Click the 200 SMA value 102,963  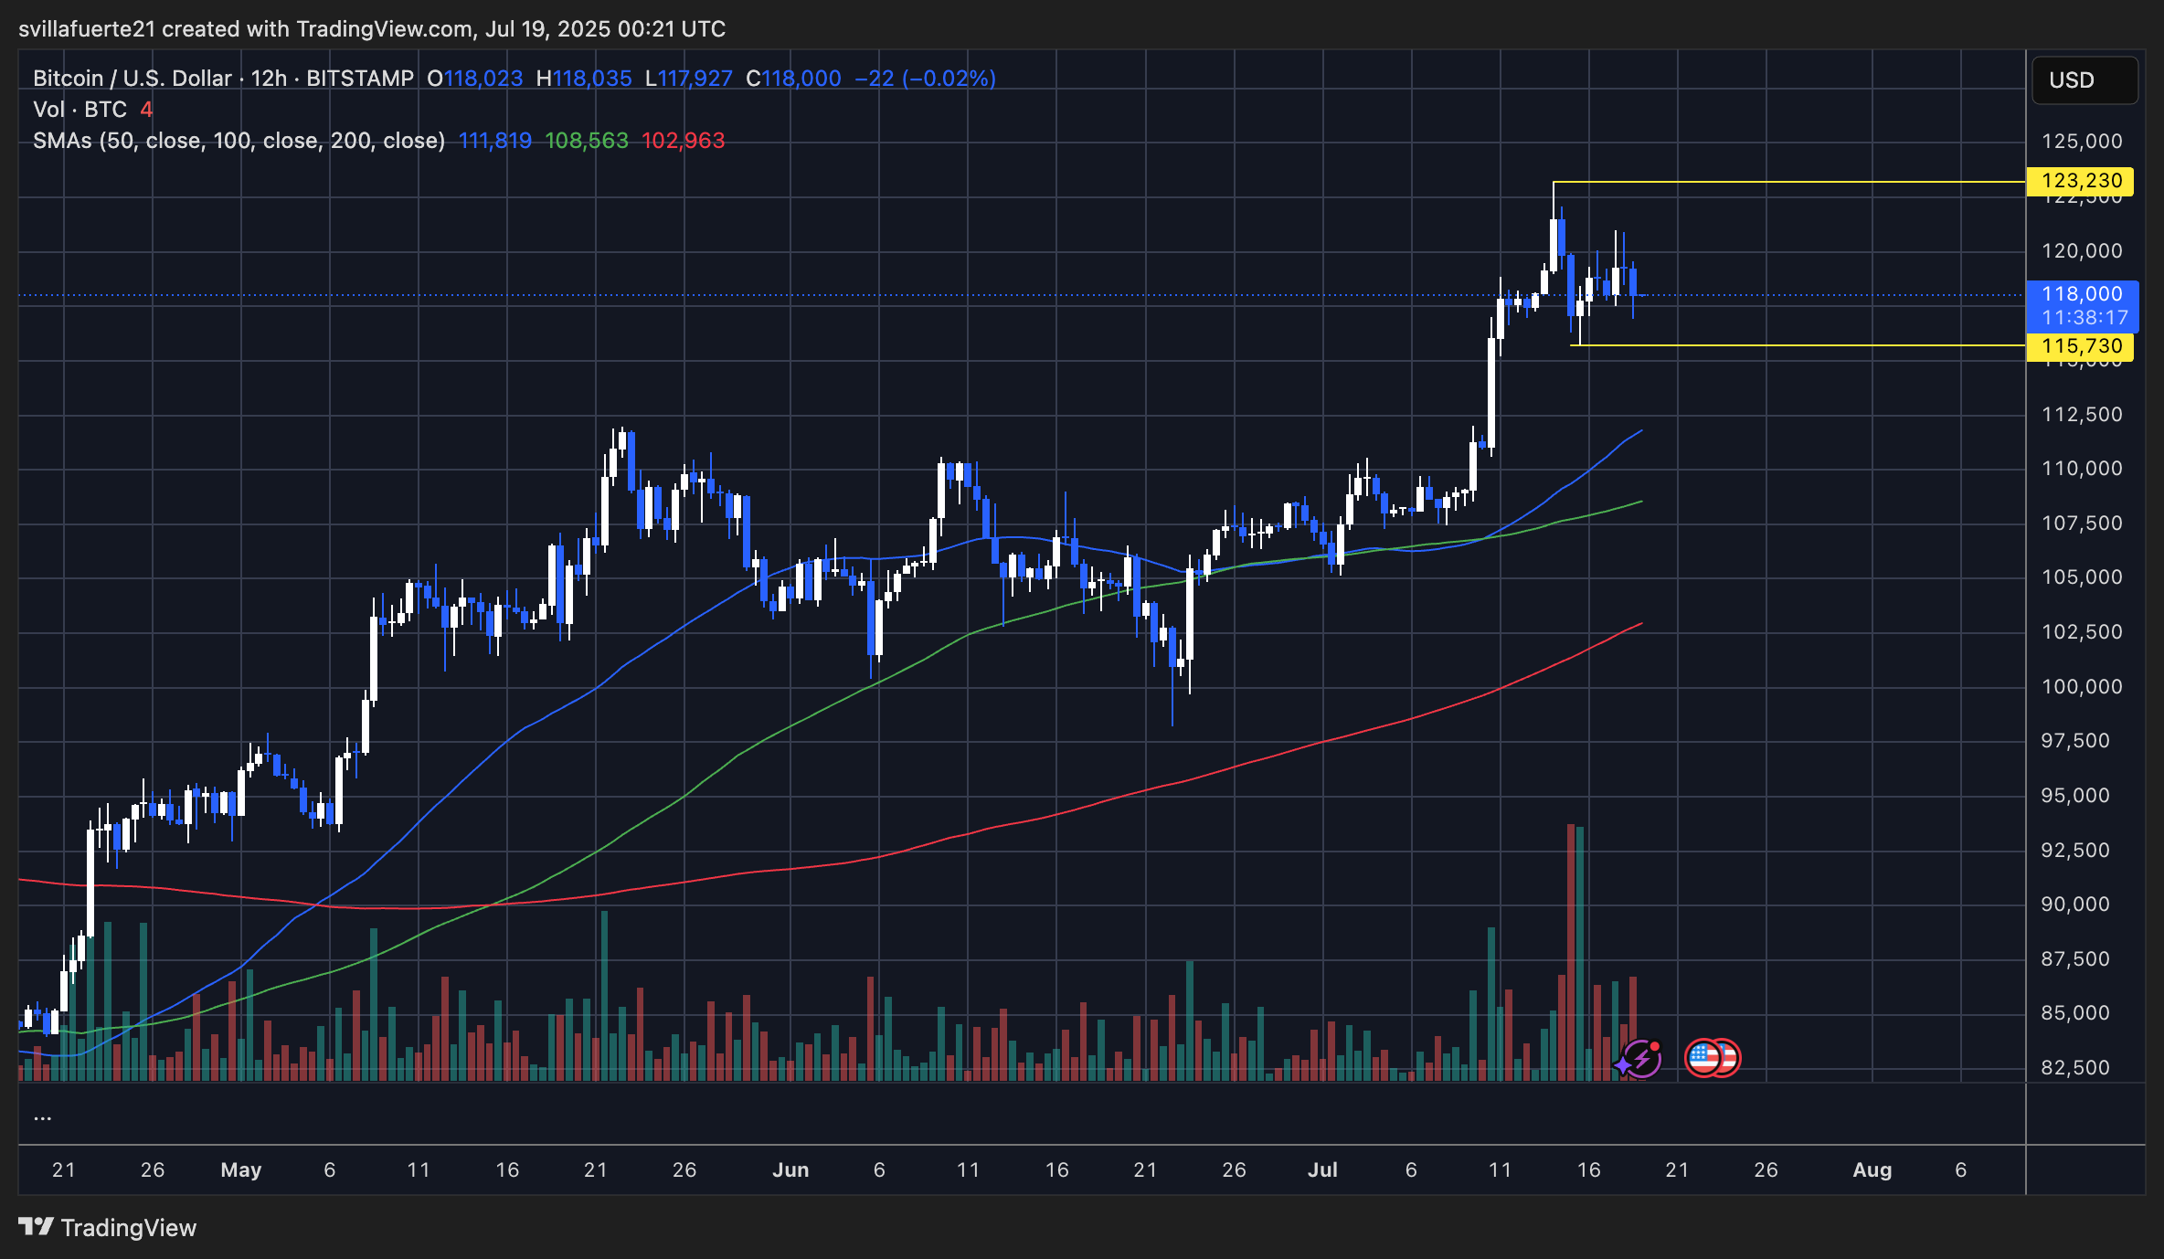tap(683, 141)
